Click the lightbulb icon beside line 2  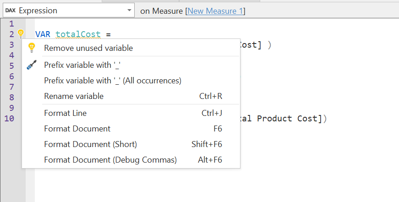pyautogui.click(x=20, y=33)
